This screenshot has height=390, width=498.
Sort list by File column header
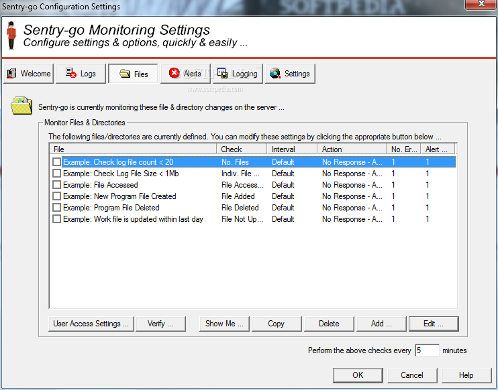pos(133,149)
